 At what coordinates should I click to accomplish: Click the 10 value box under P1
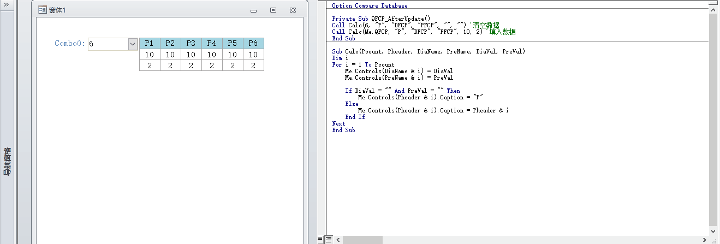pyautogui.click(x=150, y=55)
